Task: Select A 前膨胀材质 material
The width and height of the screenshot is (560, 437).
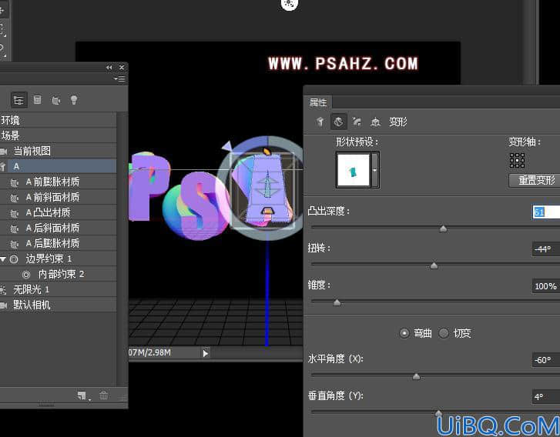Action: pyautogui.click(x=58, y=182)
